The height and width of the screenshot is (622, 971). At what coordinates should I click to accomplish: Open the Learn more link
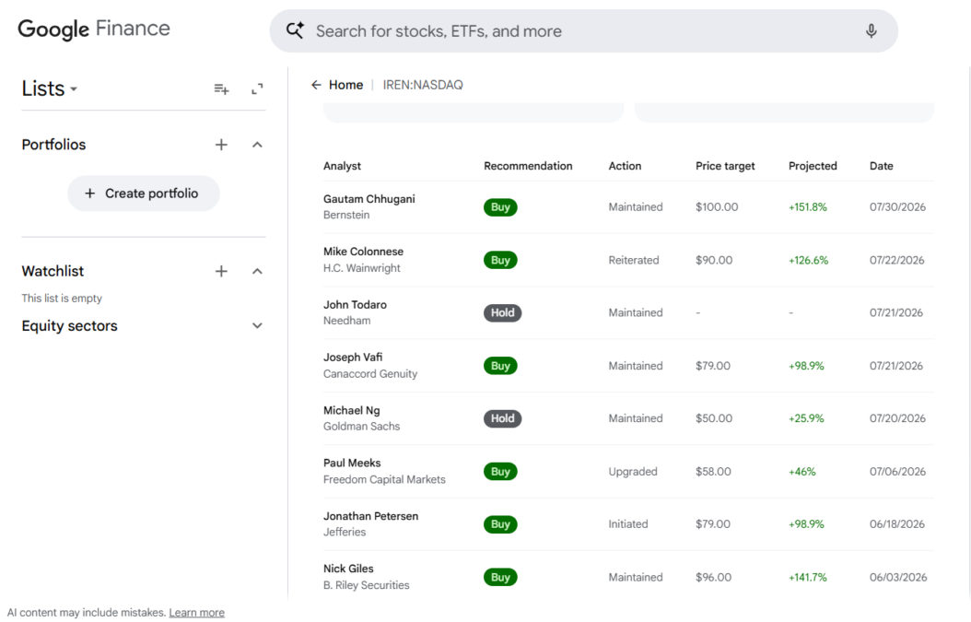(197, 612)
